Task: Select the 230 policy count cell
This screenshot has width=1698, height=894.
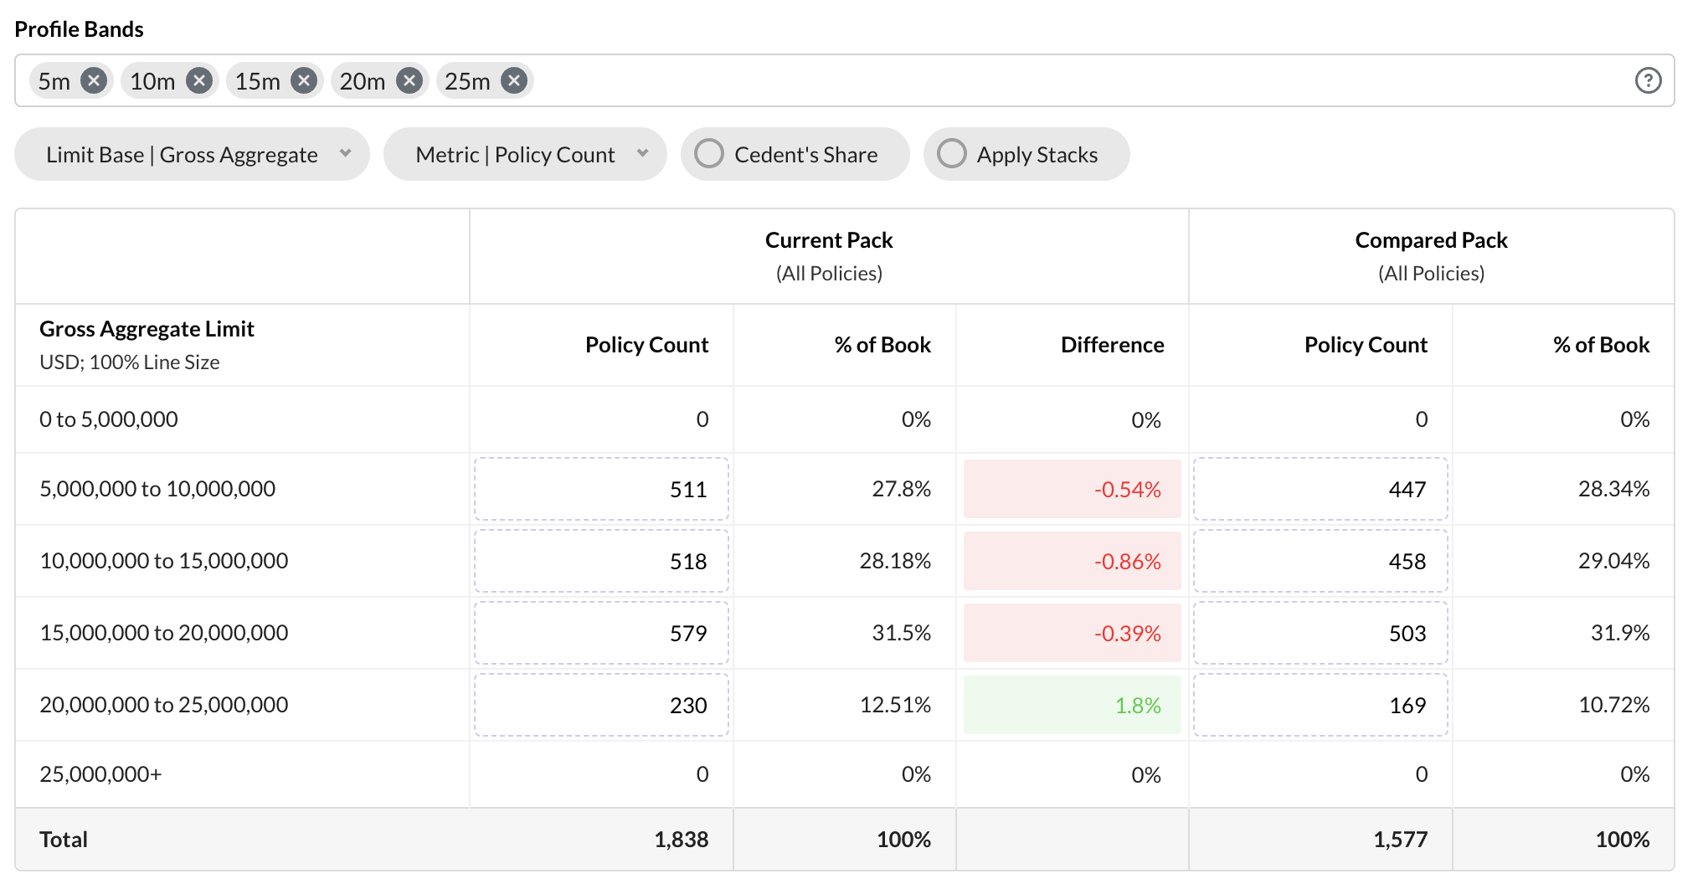Action: 601,705
